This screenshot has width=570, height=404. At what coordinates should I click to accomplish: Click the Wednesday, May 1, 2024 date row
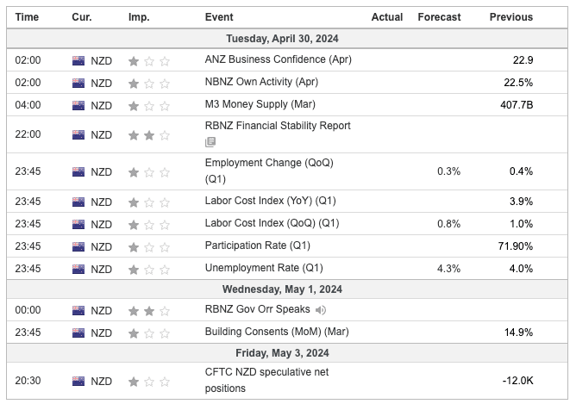(x=287, y=289)
